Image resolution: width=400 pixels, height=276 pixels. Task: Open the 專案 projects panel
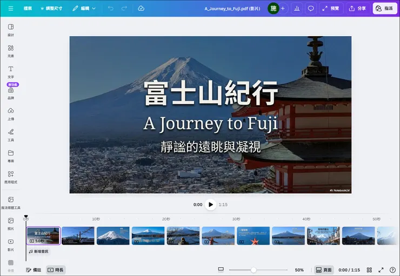11,156
